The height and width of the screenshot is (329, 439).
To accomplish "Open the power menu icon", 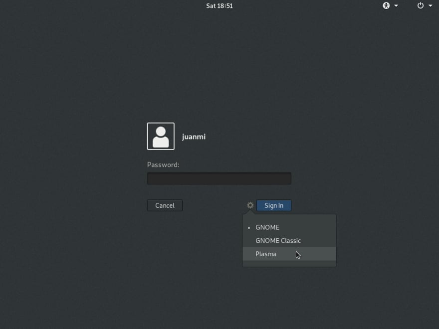I will pyautogui.click(x=420, y=5).
